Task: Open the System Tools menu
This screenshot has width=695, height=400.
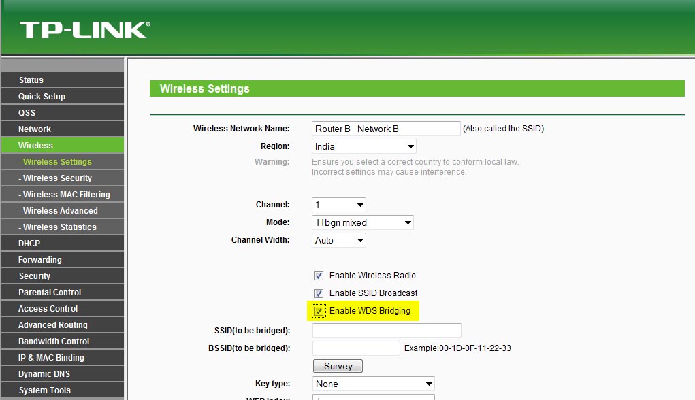Action: (63, 390)
